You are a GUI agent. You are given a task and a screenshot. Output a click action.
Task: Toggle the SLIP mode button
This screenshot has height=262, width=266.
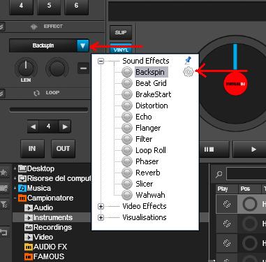(x=121, y=32)
